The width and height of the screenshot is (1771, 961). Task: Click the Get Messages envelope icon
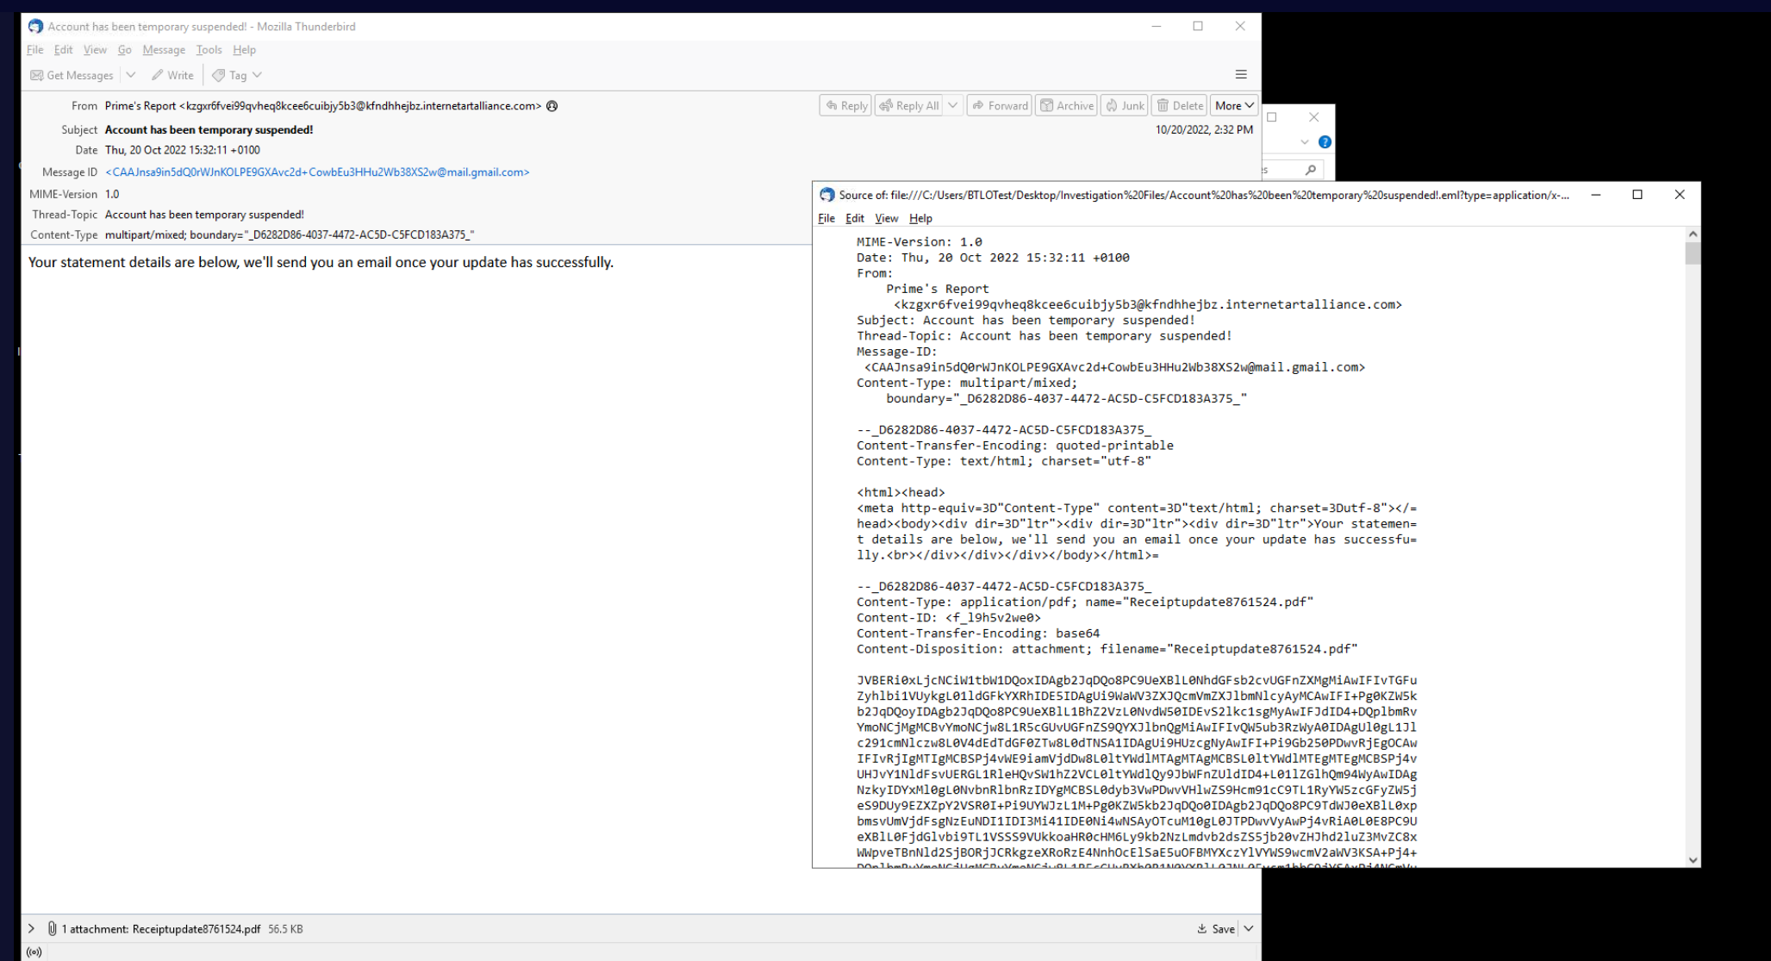pyautogui.click(x=37, y=75)
